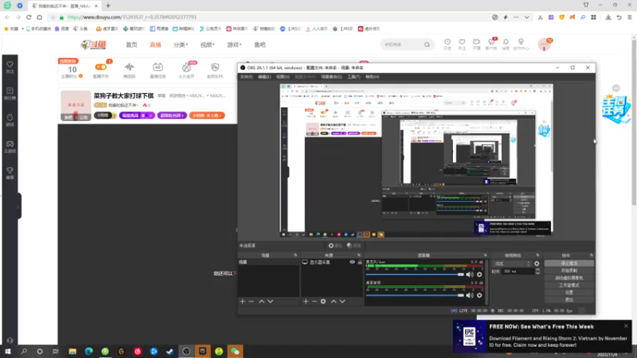Toggle Studio Mode in OBS controls
The height and width of the screenshot is (358, 637).
569,286
